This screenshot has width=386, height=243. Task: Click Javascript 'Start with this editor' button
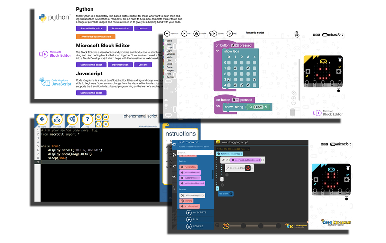pos(91,93)
